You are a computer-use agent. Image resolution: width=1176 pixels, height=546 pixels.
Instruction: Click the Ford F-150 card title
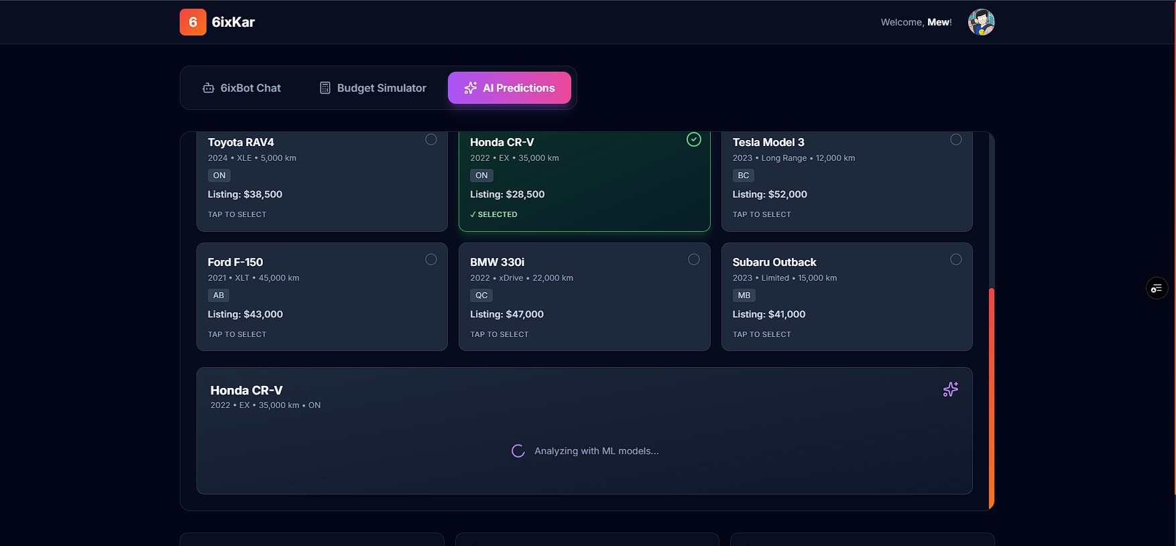[x=235, y=262]
